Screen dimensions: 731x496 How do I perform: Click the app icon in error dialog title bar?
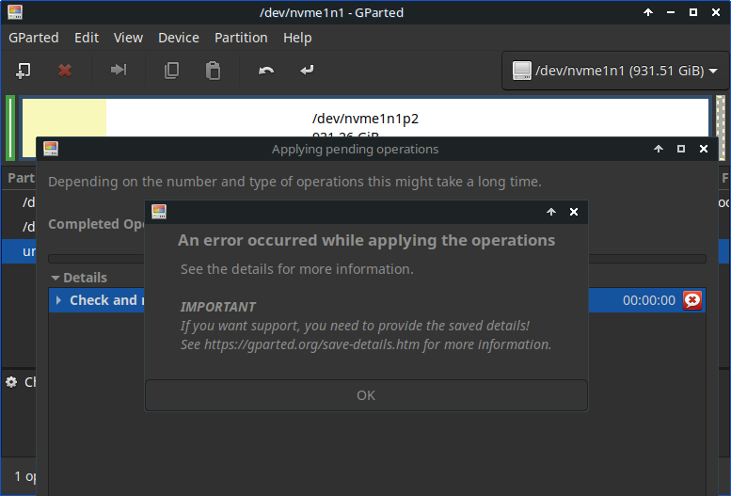(x=159, y=212)
